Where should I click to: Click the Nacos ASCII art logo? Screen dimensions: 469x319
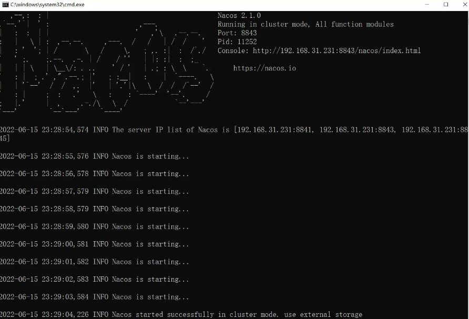[107, 63]
